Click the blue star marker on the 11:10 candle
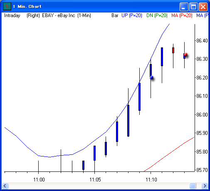This screenshot has width=210, height=191. coord(152,78)
